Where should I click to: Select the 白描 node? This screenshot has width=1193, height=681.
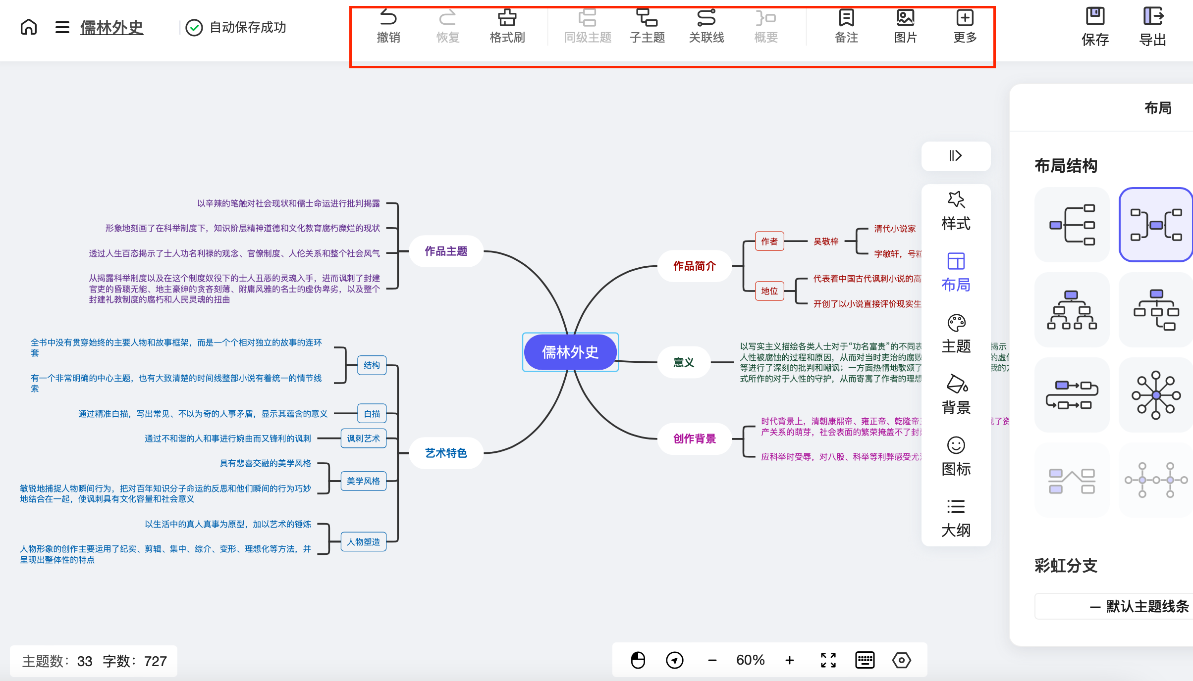(372, 414)
